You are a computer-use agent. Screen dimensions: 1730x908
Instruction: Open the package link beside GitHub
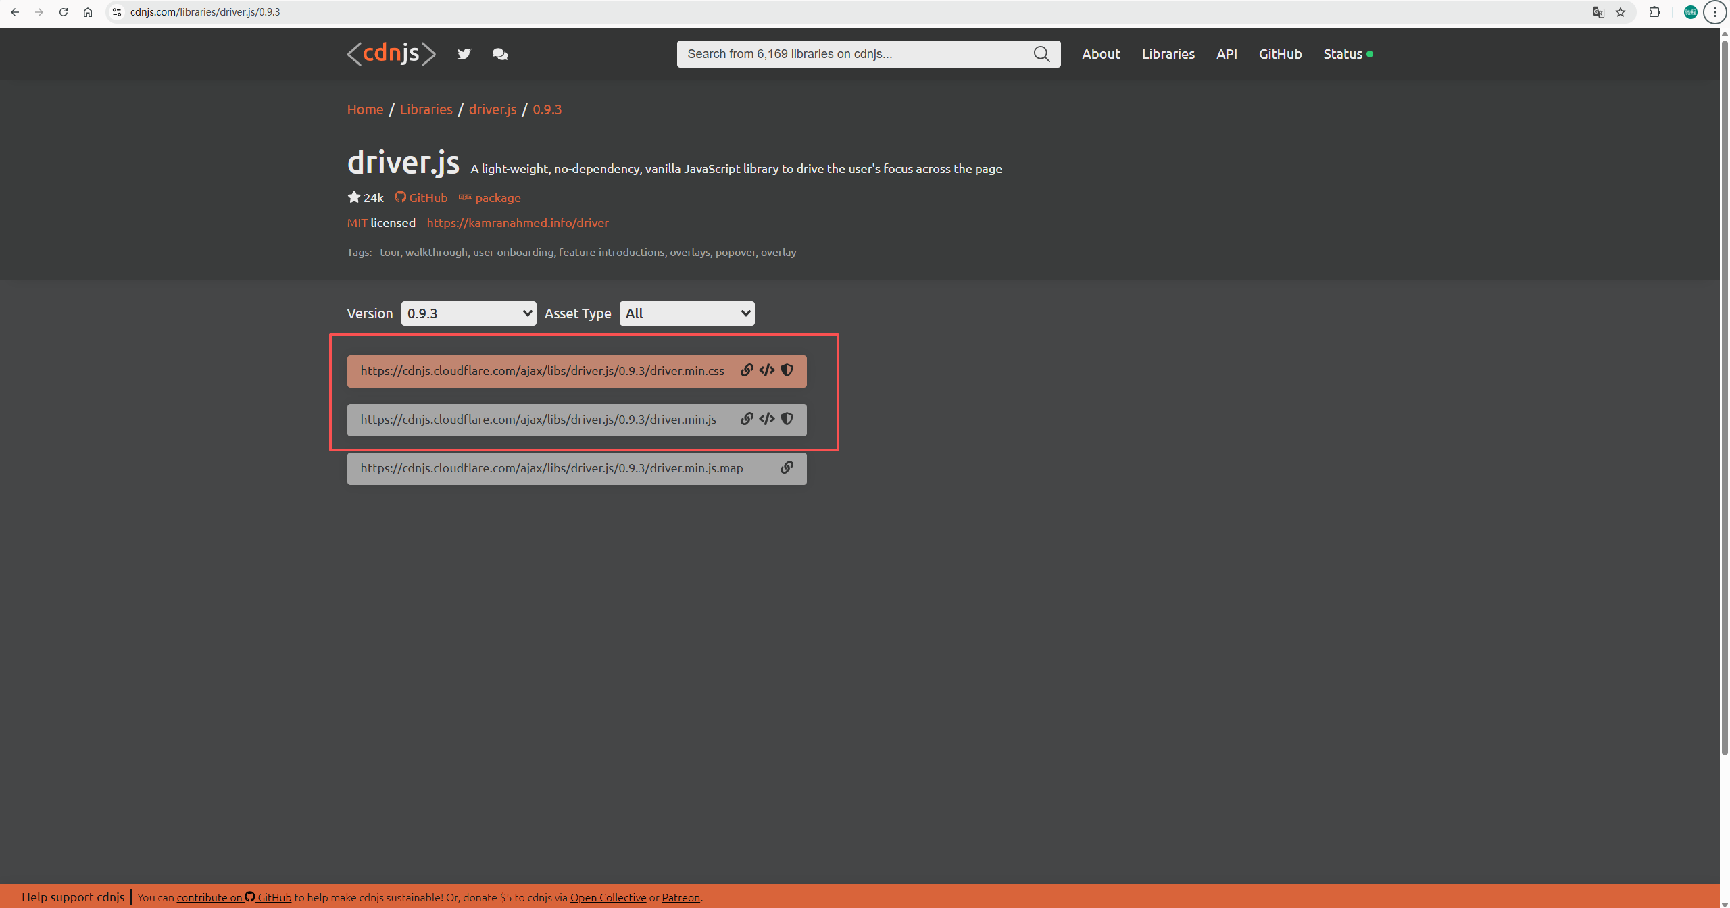(x=497, y=198)
